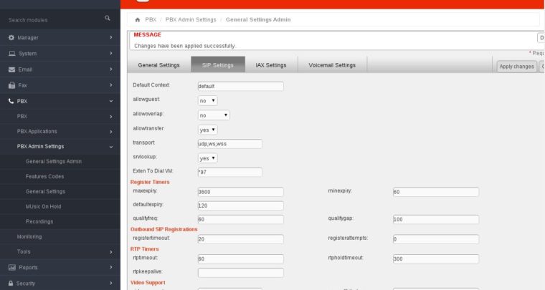The height and width of the screenshot is (290, 545).
Task: Switch to the IAX Settings tab
Action: (x=270, y=65)
